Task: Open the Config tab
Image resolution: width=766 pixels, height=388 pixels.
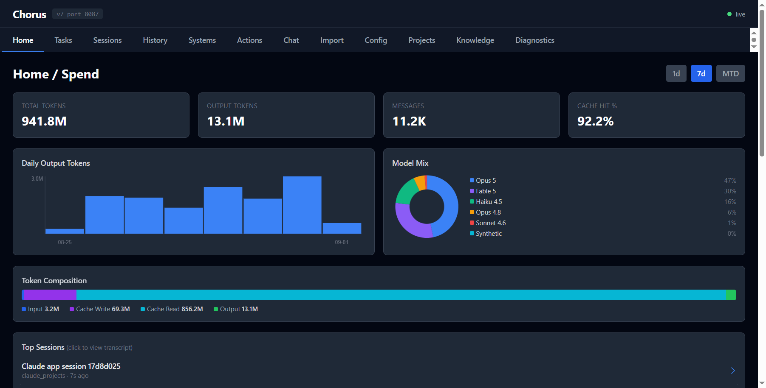Action: tap(376, 40)
